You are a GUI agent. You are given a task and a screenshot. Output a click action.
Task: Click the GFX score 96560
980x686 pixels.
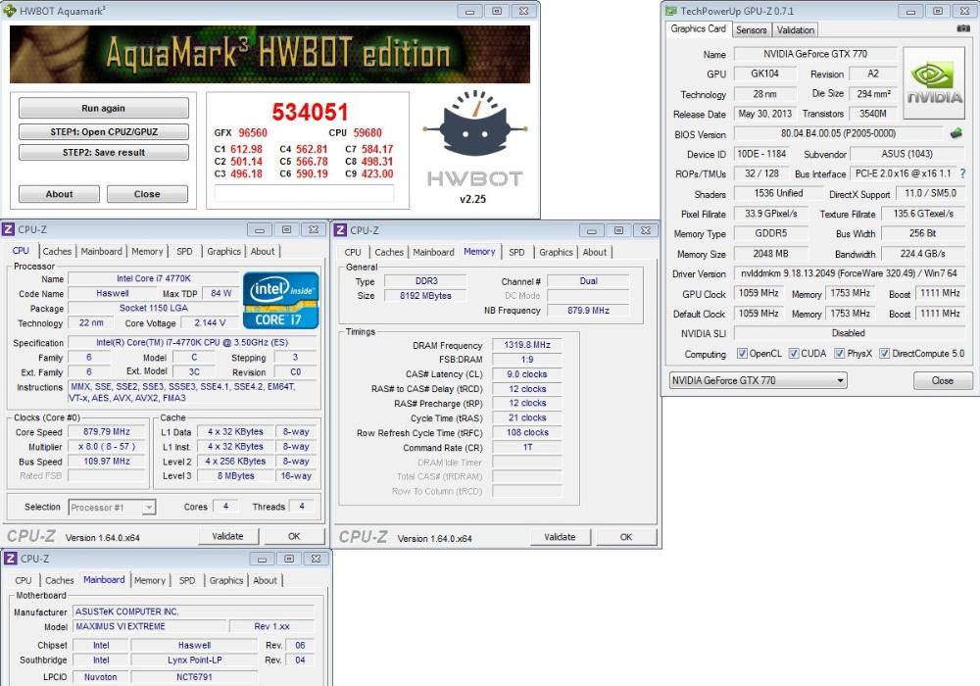click(x=253, y=132)
